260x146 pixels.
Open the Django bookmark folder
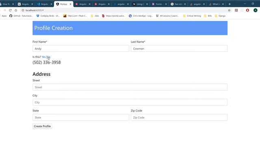point(220,16)
